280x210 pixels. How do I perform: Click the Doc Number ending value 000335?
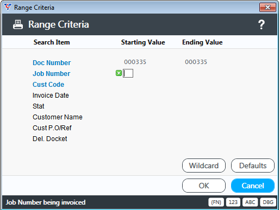[196, 62]
